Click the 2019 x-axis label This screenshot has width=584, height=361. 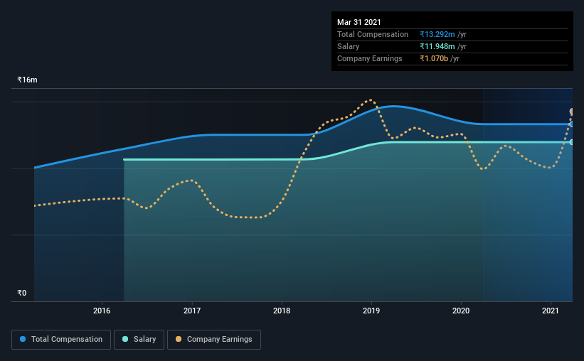click(x=371, y=311)
